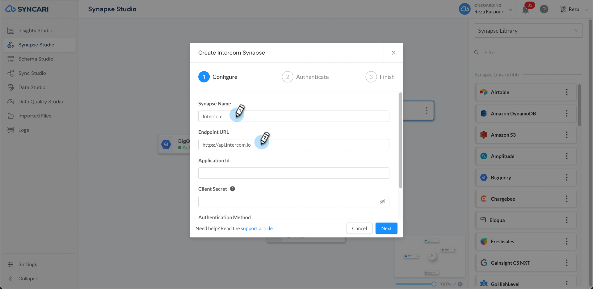Open Schema Studio in sidebar
This screenshot has height=289, width=593.
(x=36, y=59)
